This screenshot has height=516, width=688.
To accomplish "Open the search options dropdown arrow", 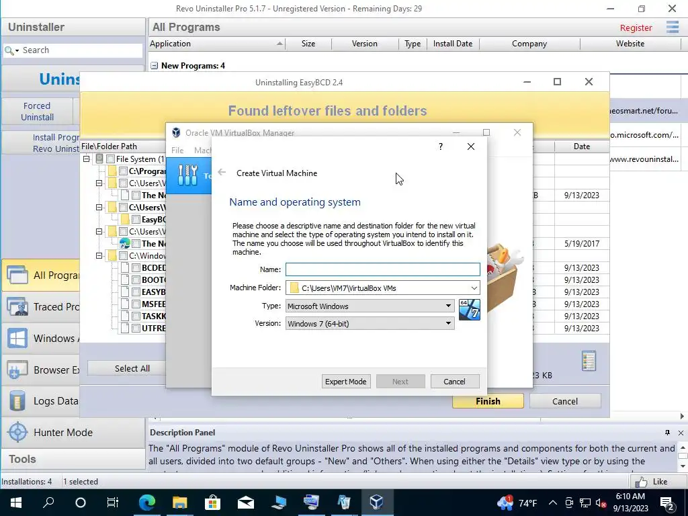I will tap(17, 51).
